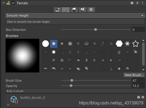This screenshot has height=108, width=146.
Task: Click the Terrain component icon
Action: point(8,3)
